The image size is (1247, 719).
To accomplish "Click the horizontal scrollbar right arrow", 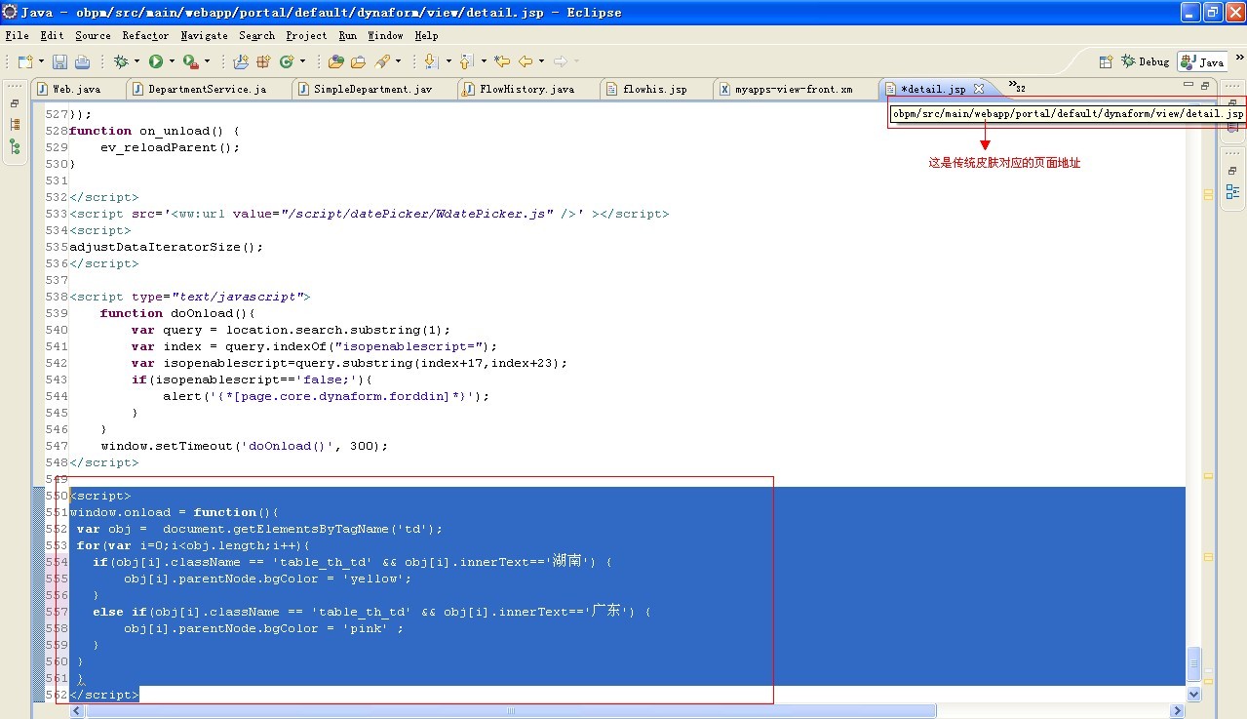I will tap(1177, 711).
